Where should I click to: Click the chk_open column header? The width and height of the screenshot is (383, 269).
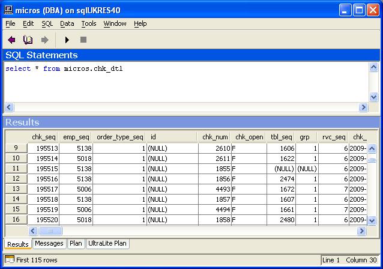point(249,137)
